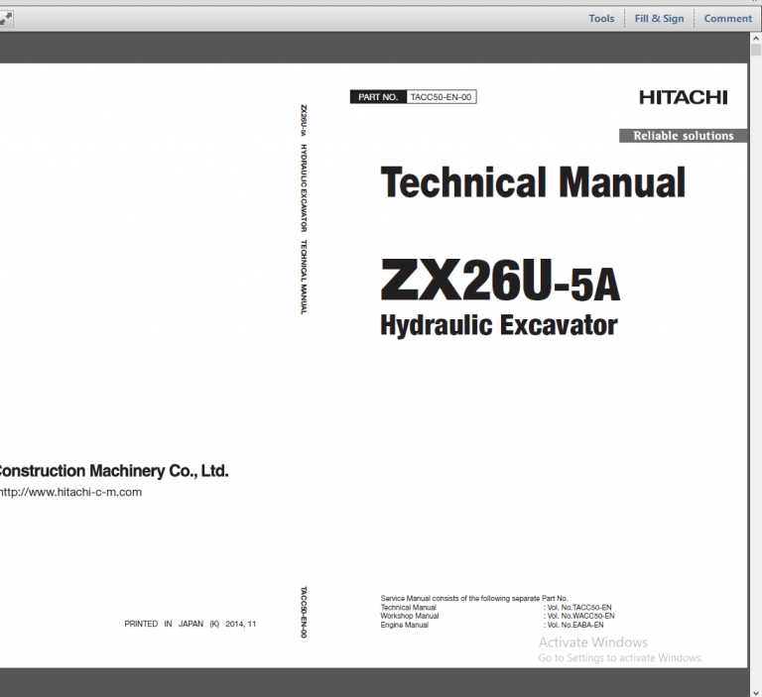This screenshot has height=697, width=762.
Task: Open the Comment panel
Action: click(x=727, y=19)
